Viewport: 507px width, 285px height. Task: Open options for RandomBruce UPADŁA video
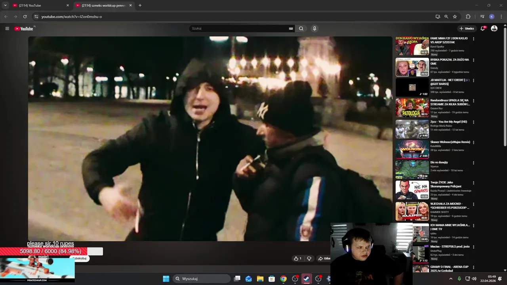(473, 101)
